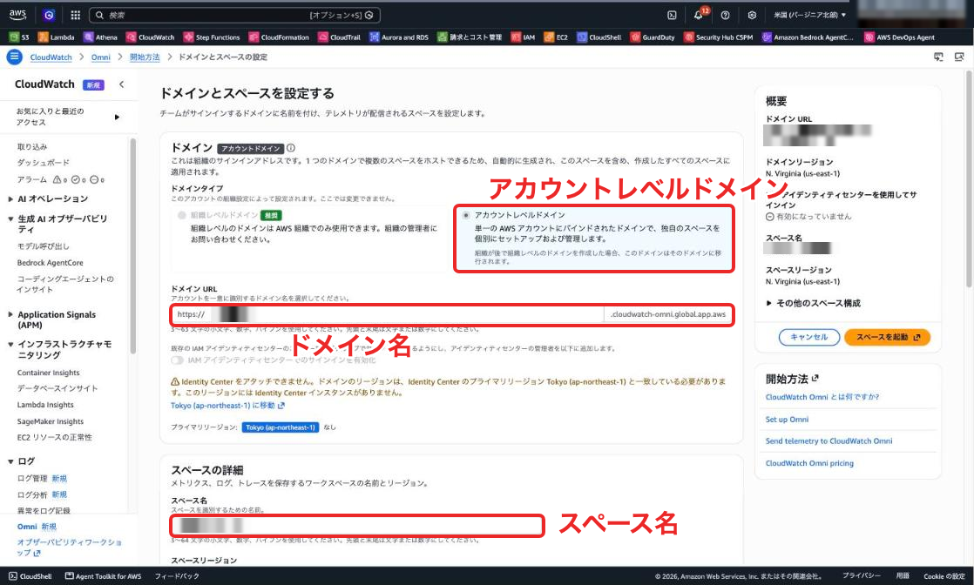Click スペースを起動 button
Screen dimensions: 974x585
pos(887,337)
